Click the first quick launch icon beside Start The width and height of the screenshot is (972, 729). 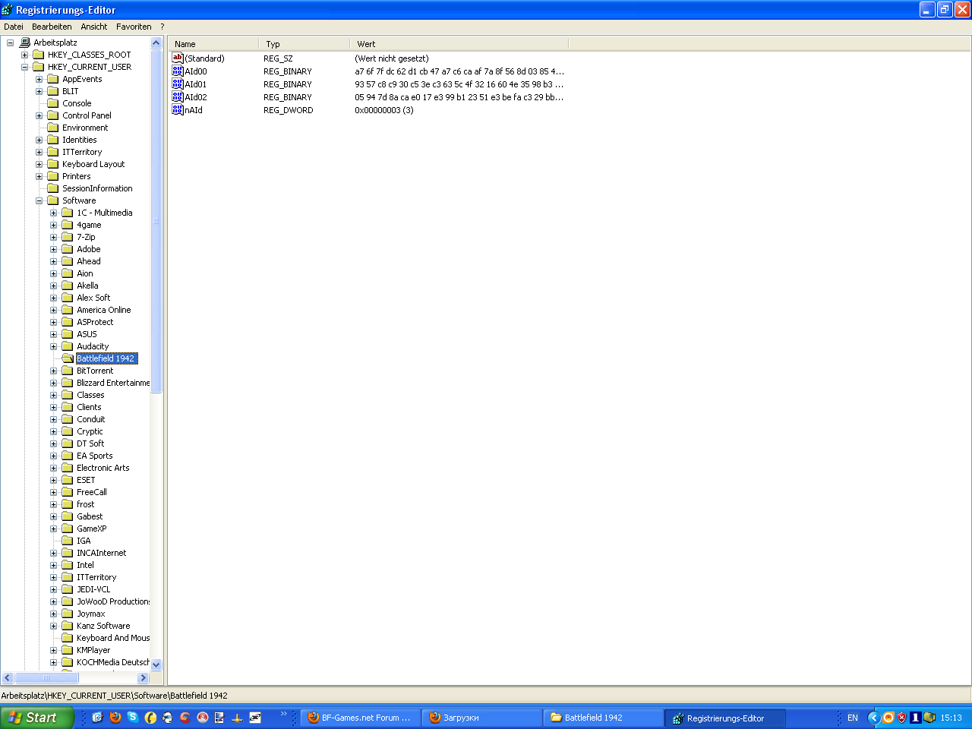97,718
